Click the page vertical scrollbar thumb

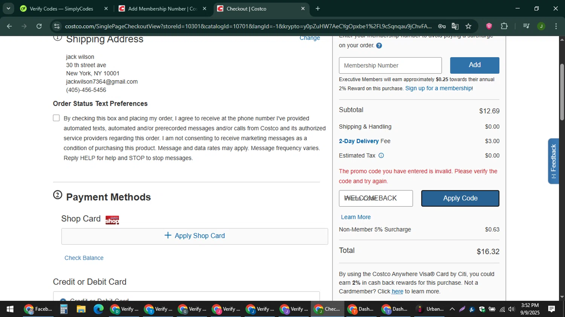[562, 92]
